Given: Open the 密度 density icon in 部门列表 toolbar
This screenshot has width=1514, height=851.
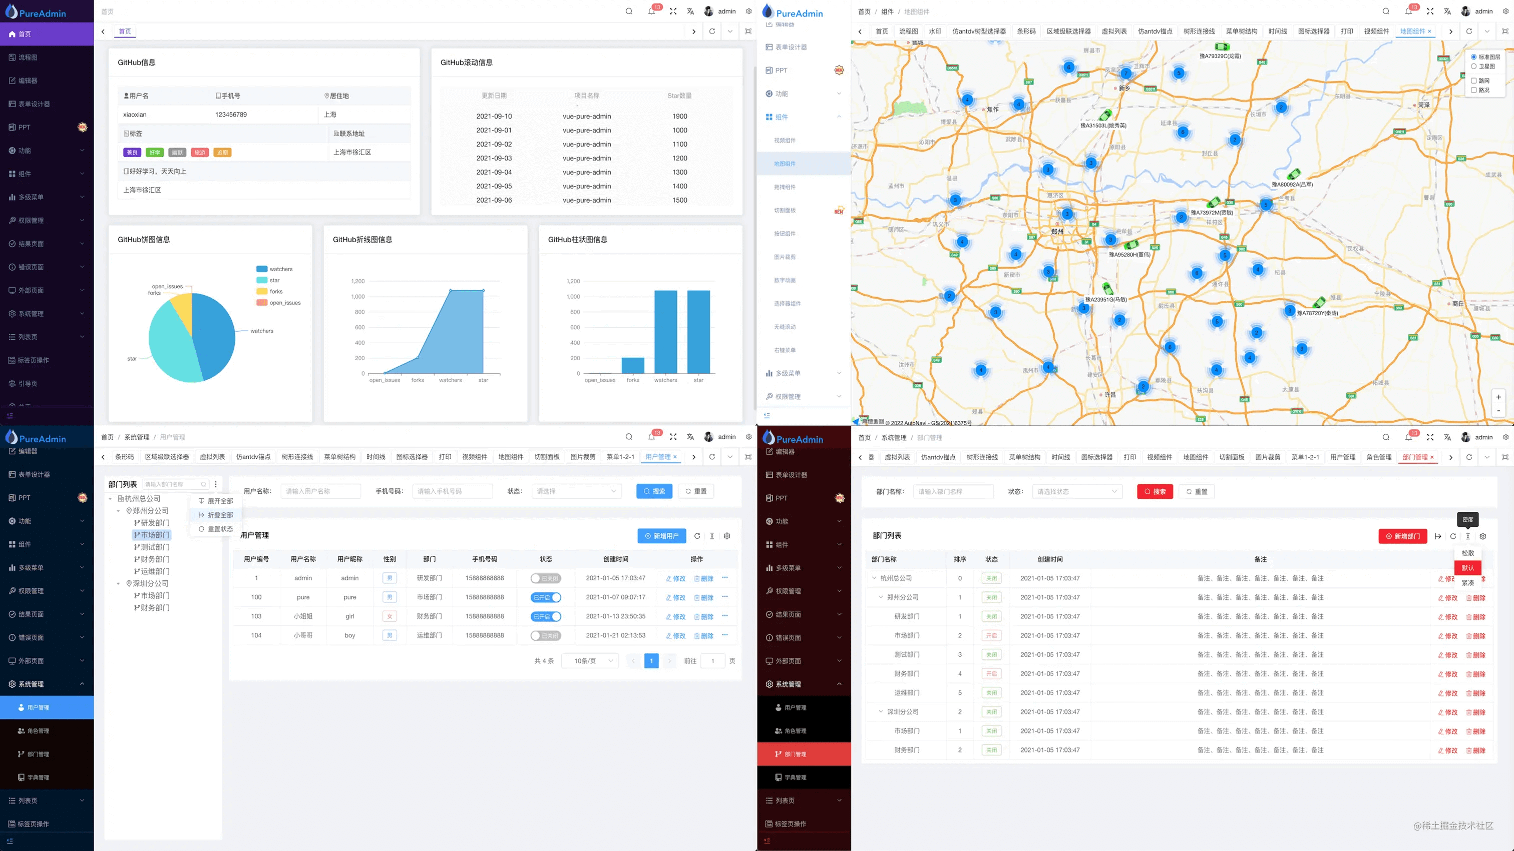Looking at the screenshot, I should pyautogui.click(x=1467, y=536).
